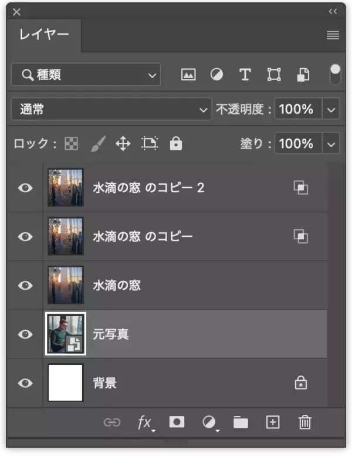The image size is (352, 456).
Task: Filter layers by adjustment layer type
Action: 216,75
